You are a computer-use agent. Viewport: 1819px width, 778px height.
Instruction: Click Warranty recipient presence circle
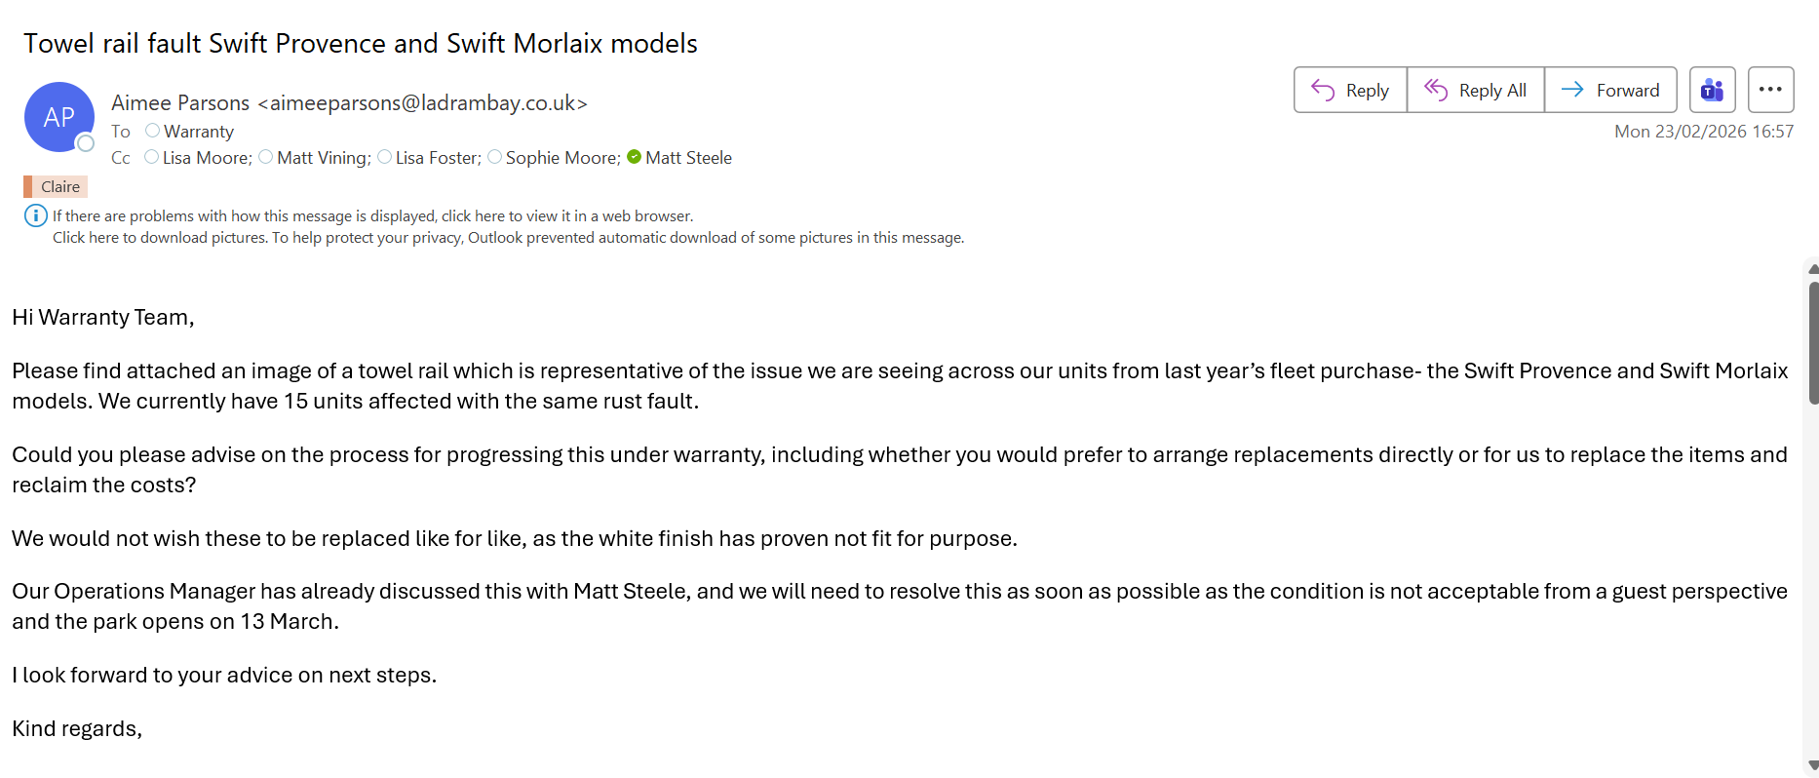click(152, 131)
